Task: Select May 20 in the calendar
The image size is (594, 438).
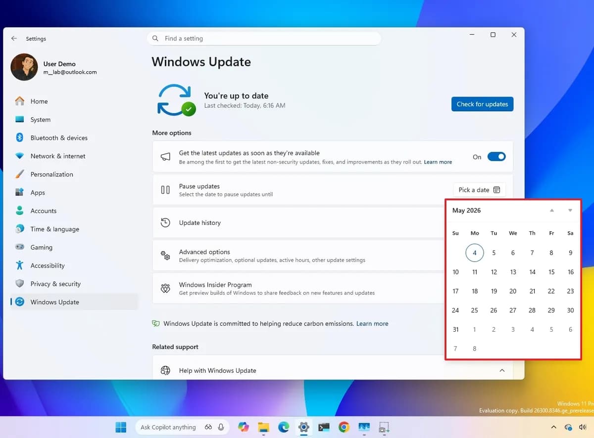Action: click(x=513, y=291)
